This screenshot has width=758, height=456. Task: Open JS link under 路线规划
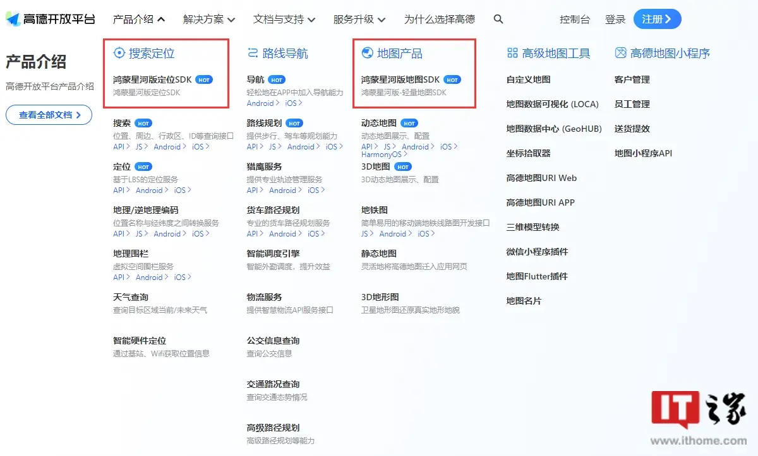click(x=275, y=147)
